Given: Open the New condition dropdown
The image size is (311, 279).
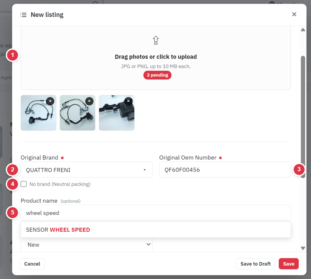Looking at the screenshot, I should [x=86, y=245].
